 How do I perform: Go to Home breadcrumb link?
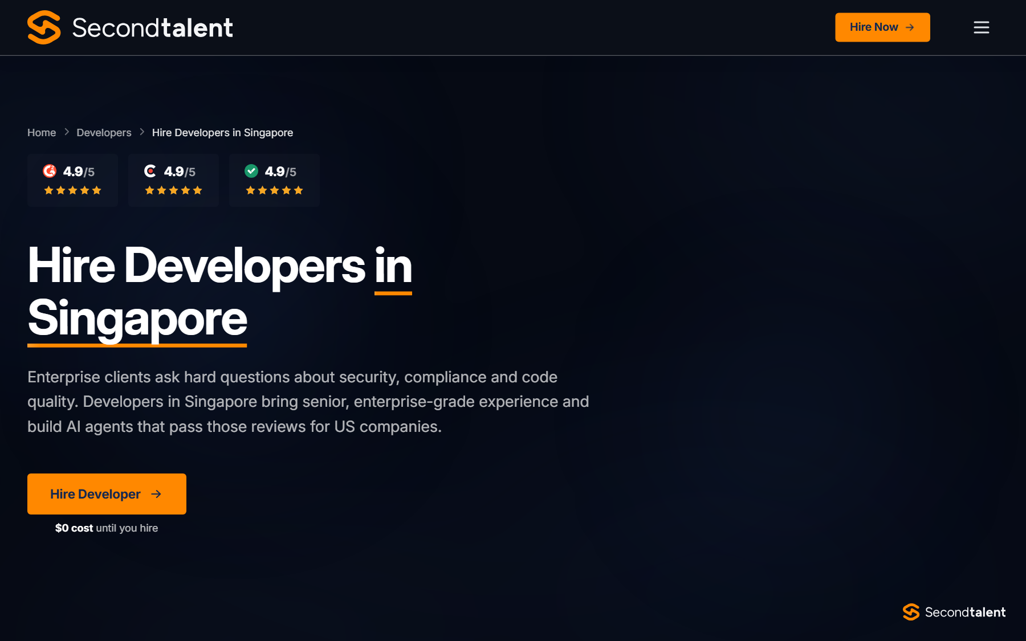point(42,133)
